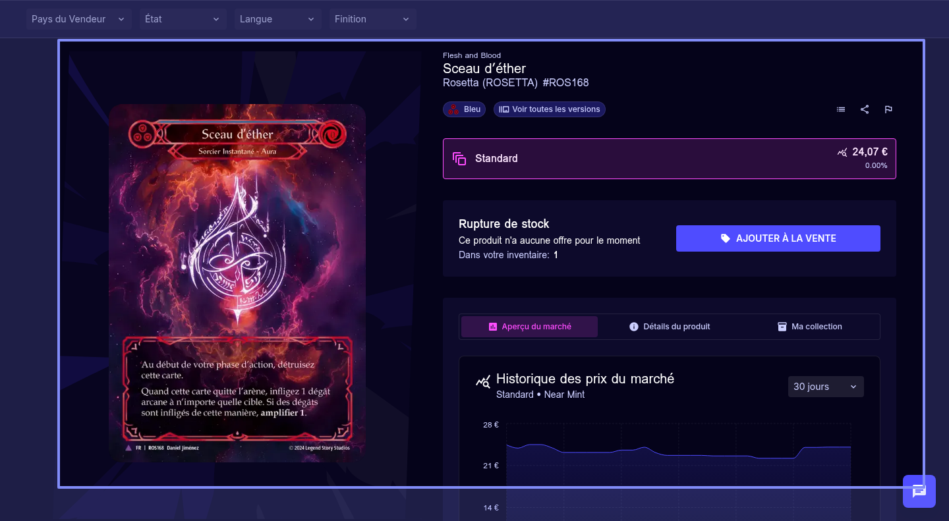Screen dimensions: 949x521
Task: Click the Sceau d'éther product title
Action: 484,69
